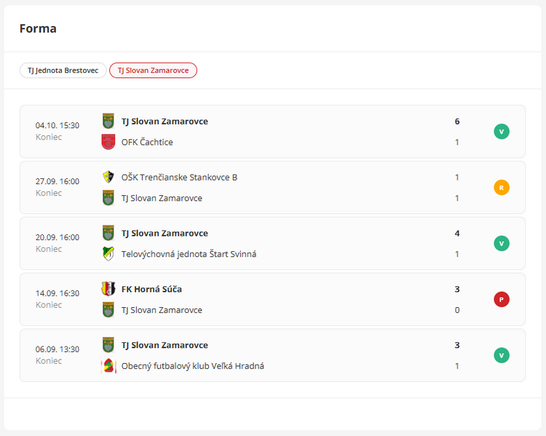Open the FK Horná Súča team link
Viewport: 546px width, 436px height.
pos(151,289)
